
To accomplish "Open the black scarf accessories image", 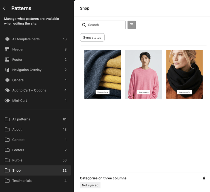I will (184, 74).
